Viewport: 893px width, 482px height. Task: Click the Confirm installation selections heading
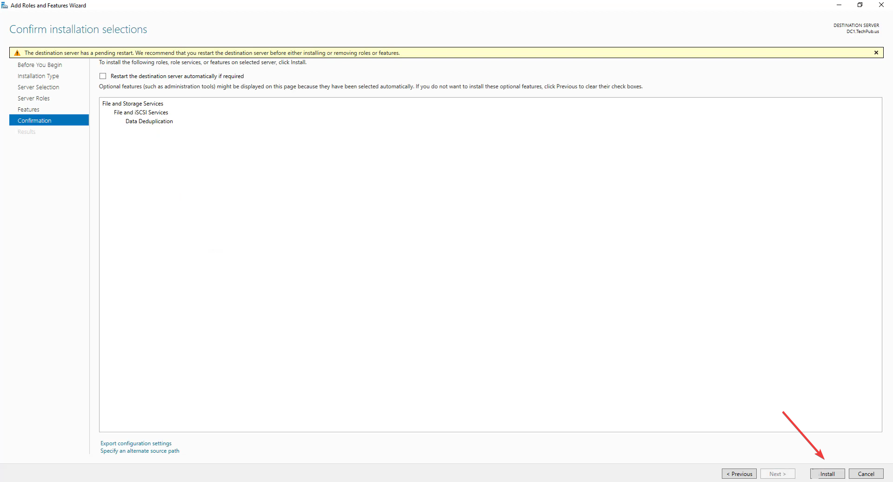(x=78, y=29)
